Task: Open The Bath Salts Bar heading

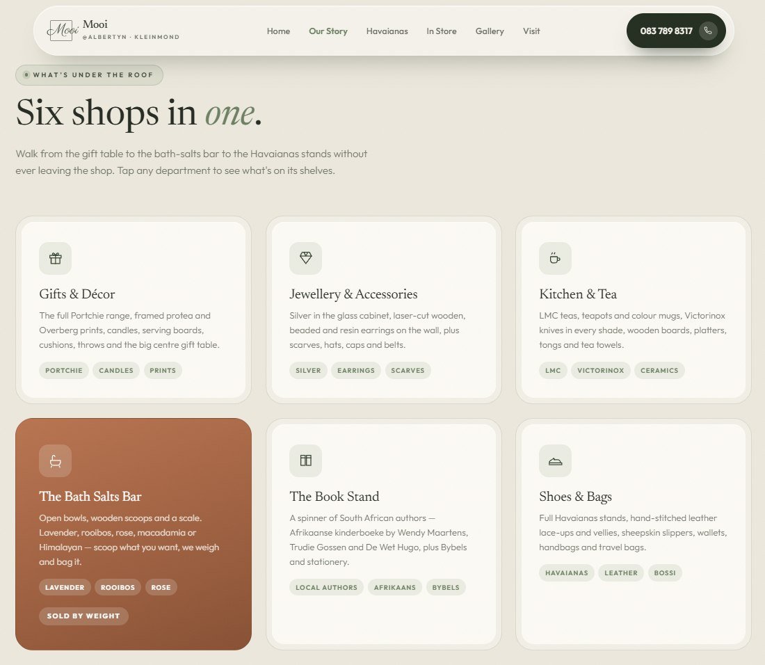Action: 90,496
